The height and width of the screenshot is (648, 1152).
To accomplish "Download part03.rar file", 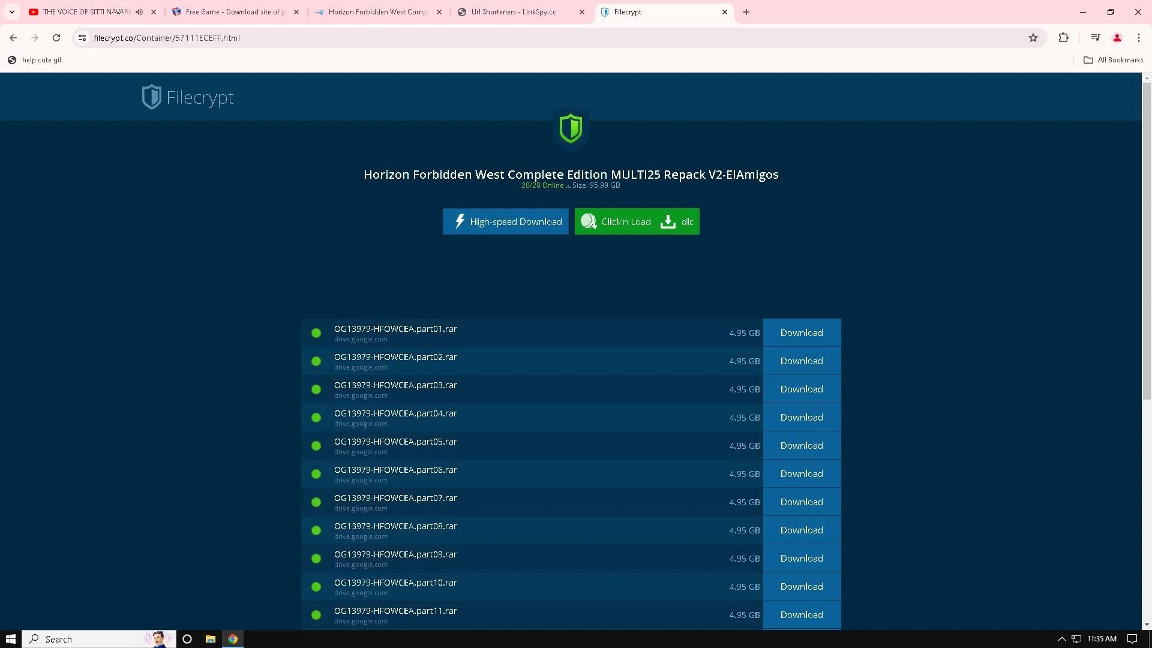I will pos(802,389).
